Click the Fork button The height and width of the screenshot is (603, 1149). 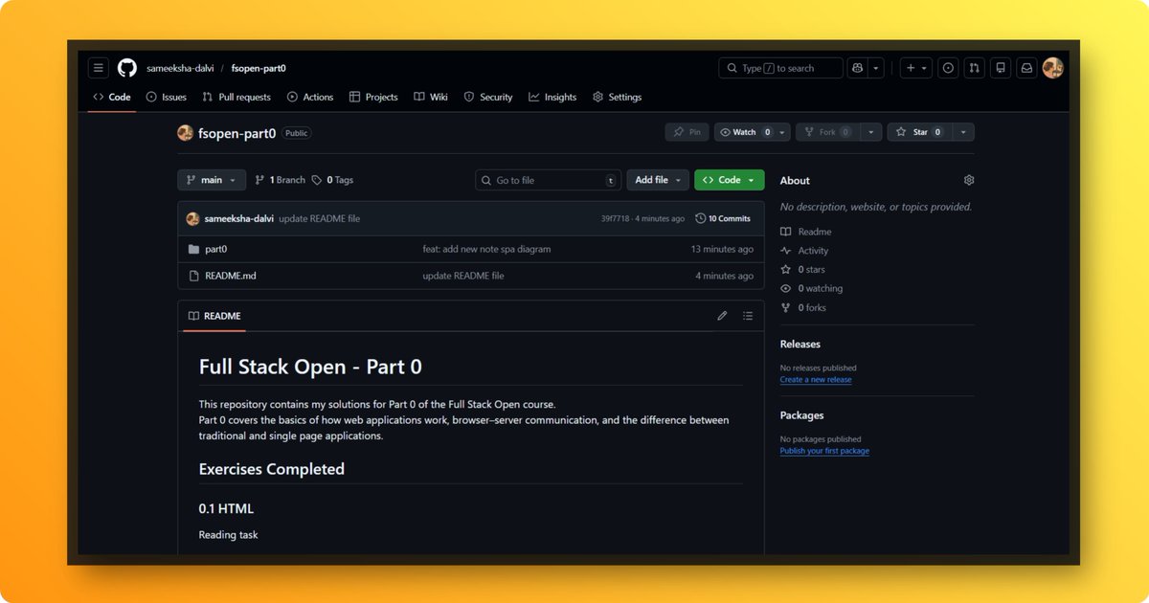(x=828, y=132)
